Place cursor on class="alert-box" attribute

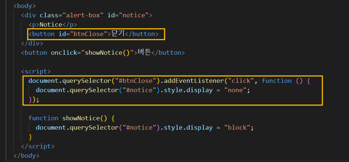72,15
